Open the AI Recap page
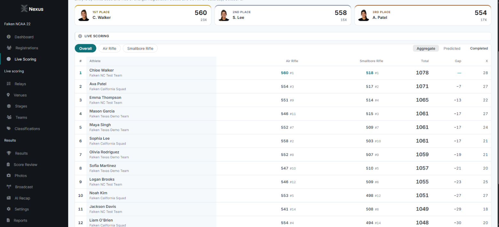Image resolution: width=499 pixels, height=227 pixels. (22, 198)
